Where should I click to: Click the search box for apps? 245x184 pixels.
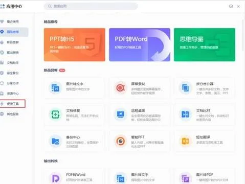(x=91, y=6)
